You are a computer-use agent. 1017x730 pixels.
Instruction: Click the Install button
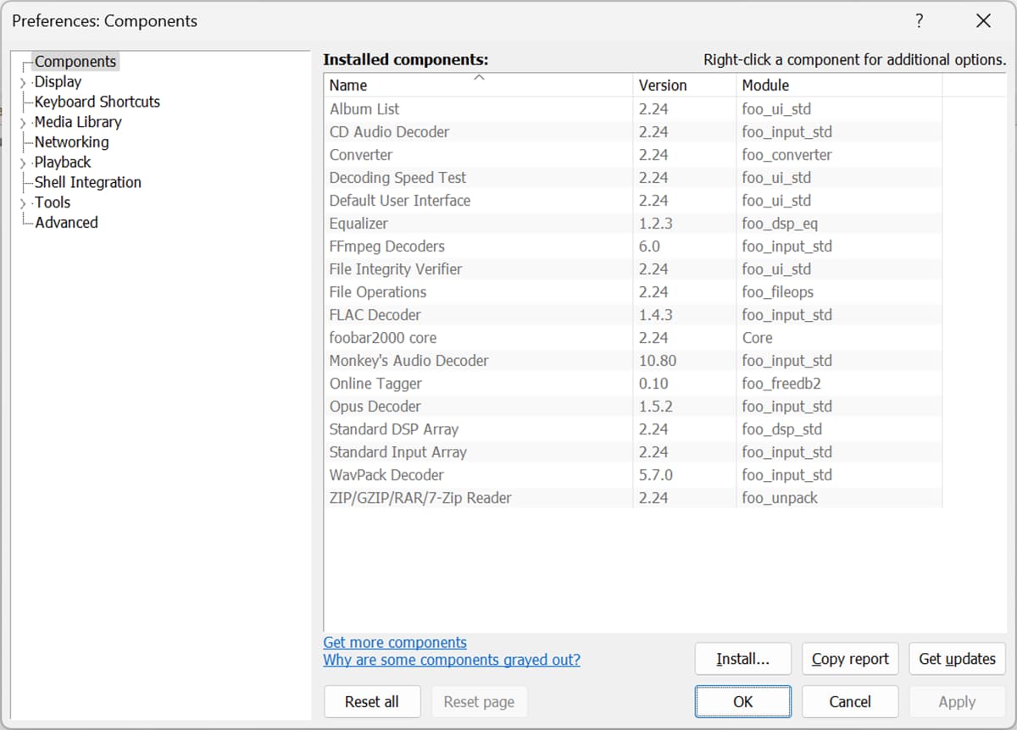tap(742, 659)
